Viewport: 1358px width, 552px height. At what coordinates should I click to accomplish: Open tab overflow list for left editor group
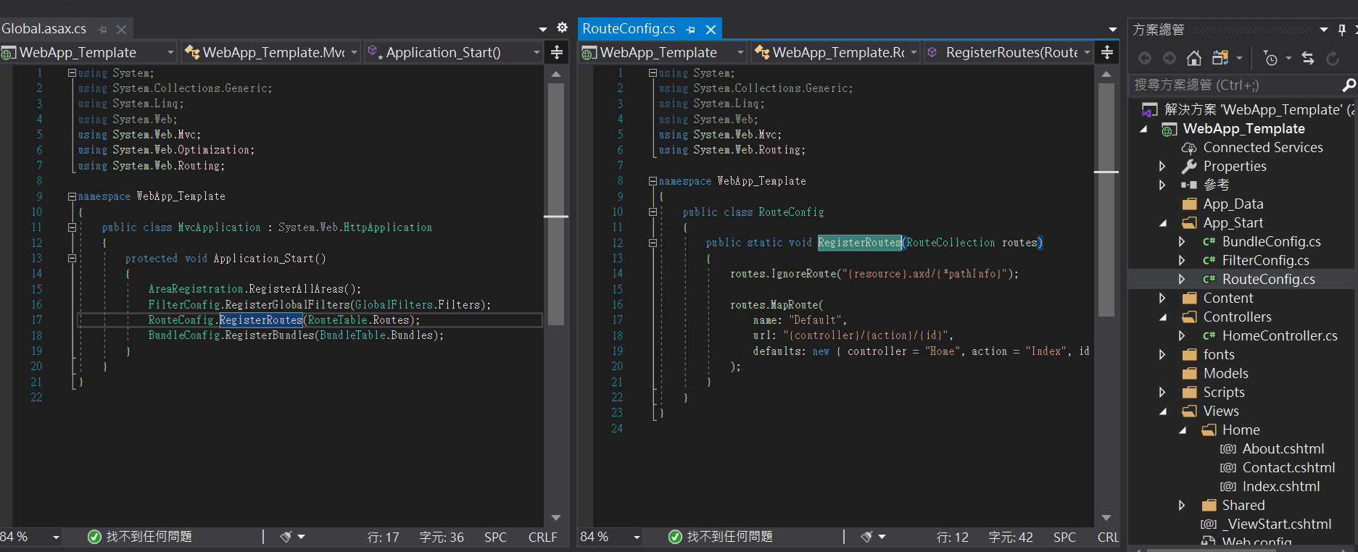tap(542, 30)
